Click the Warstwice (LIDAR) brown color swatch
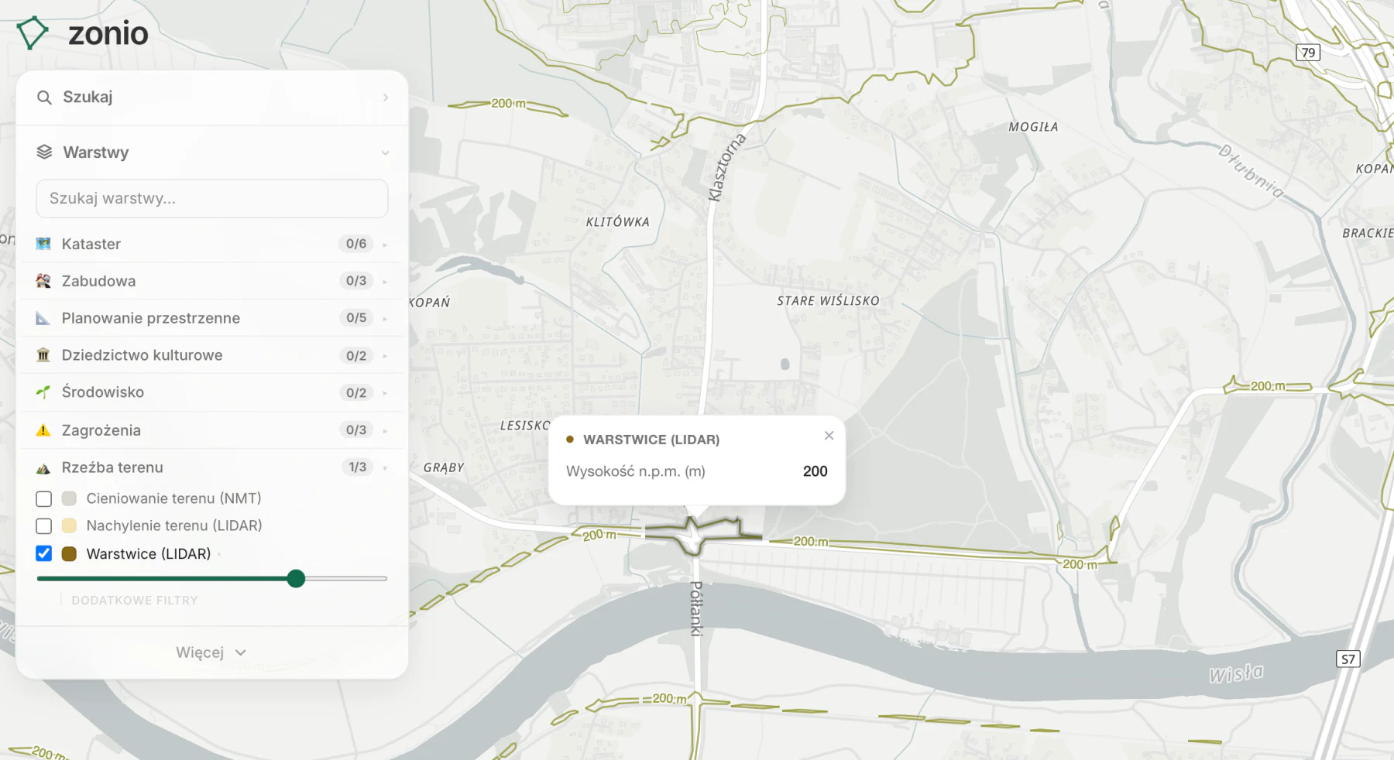 point(69,554)
